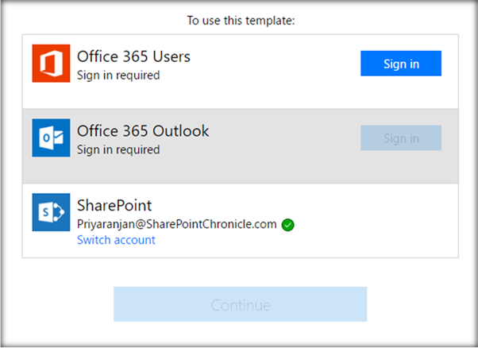
Task: Click the SharePoint logo icon
Action: 52,212
